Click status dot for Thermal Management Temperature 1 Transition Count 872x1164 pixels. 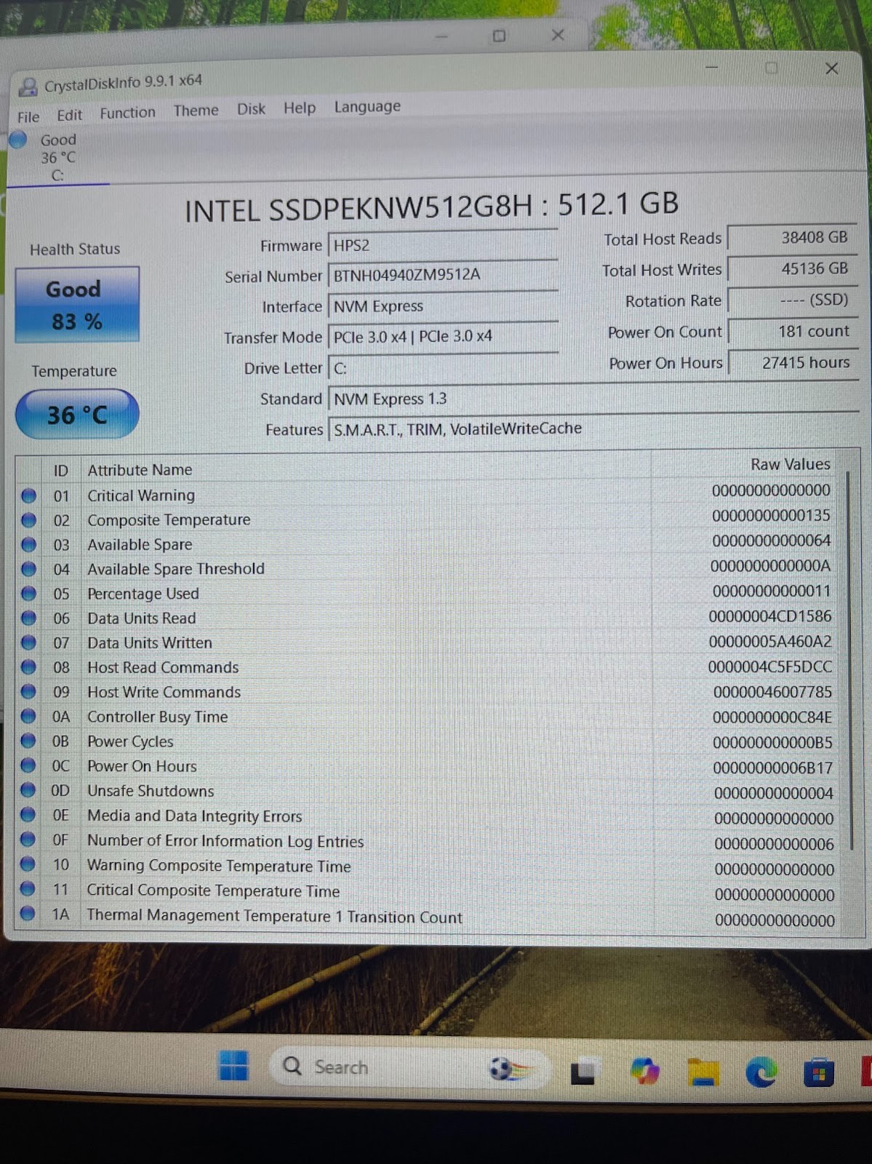pyautogui.click(x=28, y=914)
